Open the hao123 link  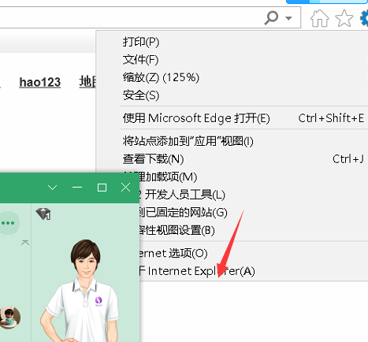click(x=40, y=82)
